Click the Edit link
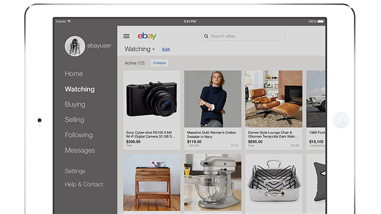The width and height of the screenshot is (381, 214). (166, 50)
